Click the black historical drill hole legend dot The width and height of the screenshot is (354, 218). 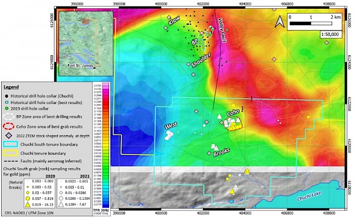pyautogui.click(x=6, y=96)
